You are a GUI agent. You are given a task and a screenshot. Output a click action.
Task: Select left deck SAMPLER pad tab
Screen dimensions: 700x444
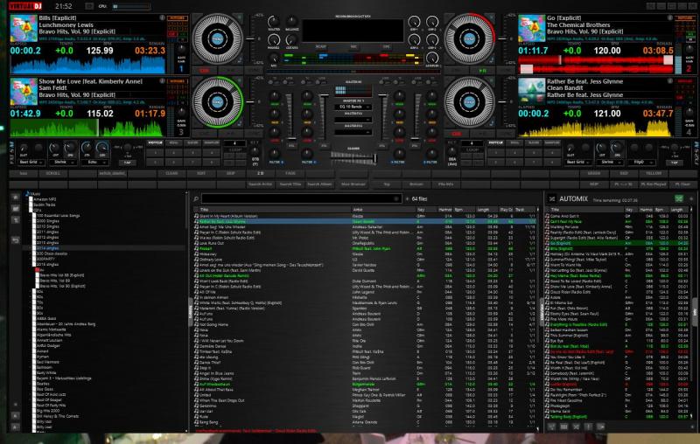212,142
